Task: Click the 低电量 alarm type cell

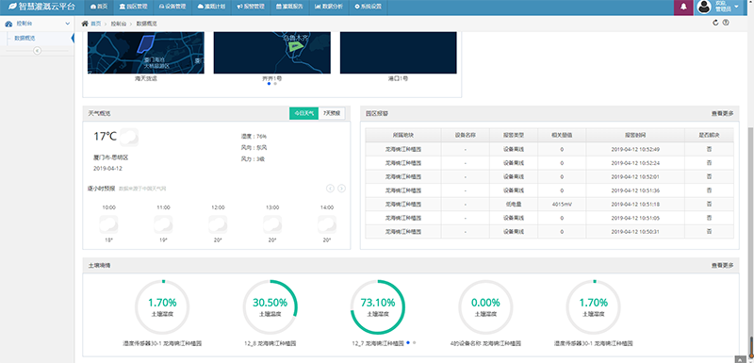Action: point(514,205)
